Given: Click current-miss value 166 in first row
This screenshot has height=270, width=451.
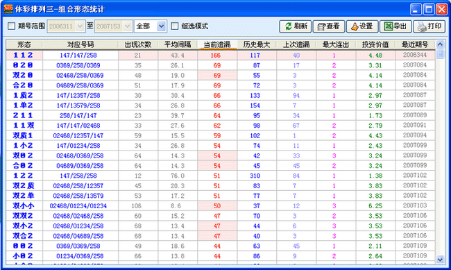Looking at the screenshot, I should pyautogui.click(x=215, y=56).
